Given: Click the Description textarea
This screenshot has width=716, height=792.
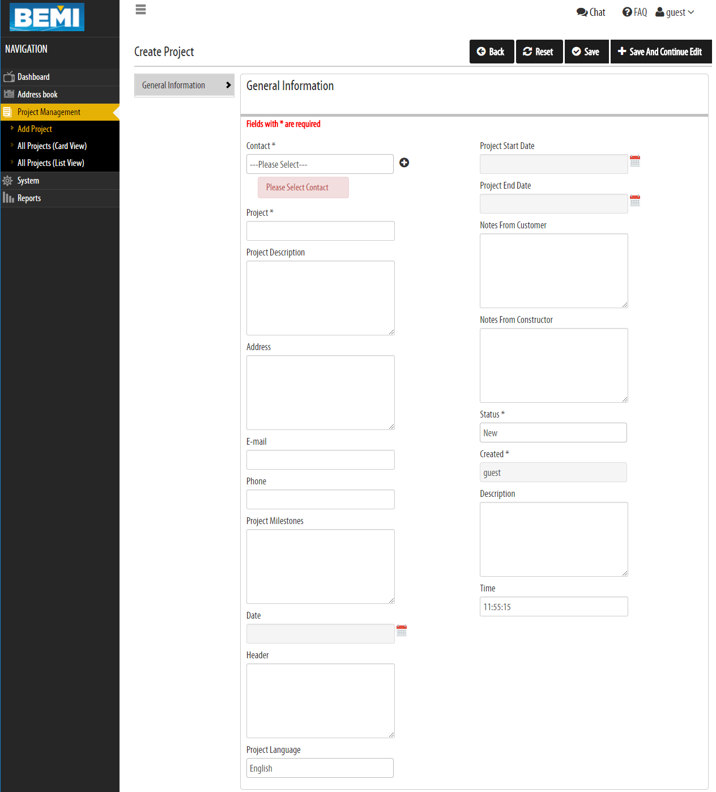Looking at the screenshot, I should (x=554, y=539).
